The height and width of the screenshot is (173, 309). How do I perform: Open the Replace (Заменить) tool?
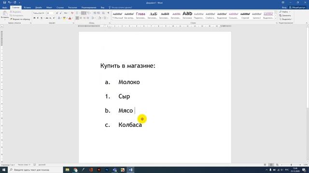pos(285,15)
